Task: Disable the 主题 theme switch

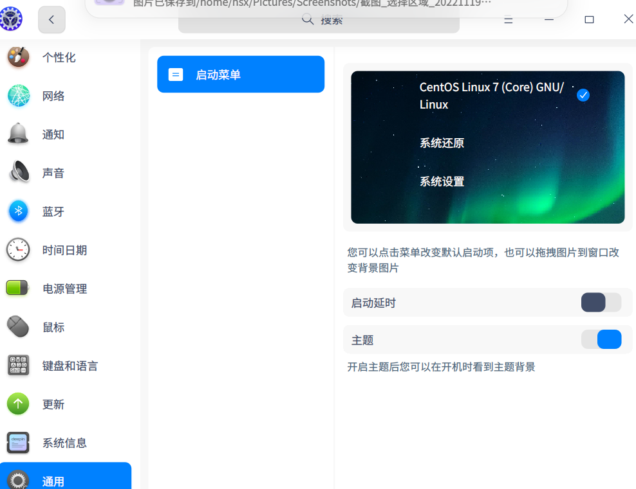Action: click(601, 339)
